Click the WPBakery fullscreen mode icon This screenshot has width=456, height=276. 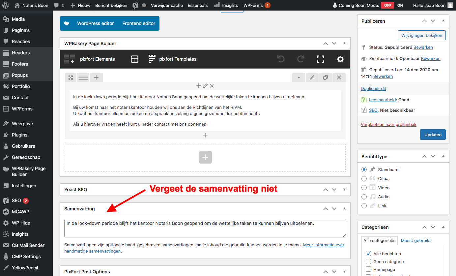(x=321, y=59)
